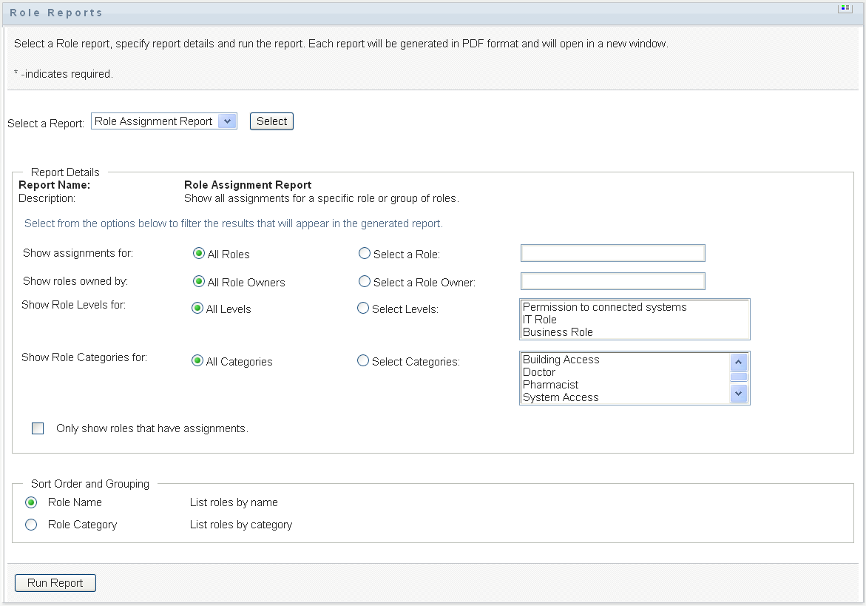866x606 pixels.
Task: Select Permission to connected systems level
Action: coord(604,307)
